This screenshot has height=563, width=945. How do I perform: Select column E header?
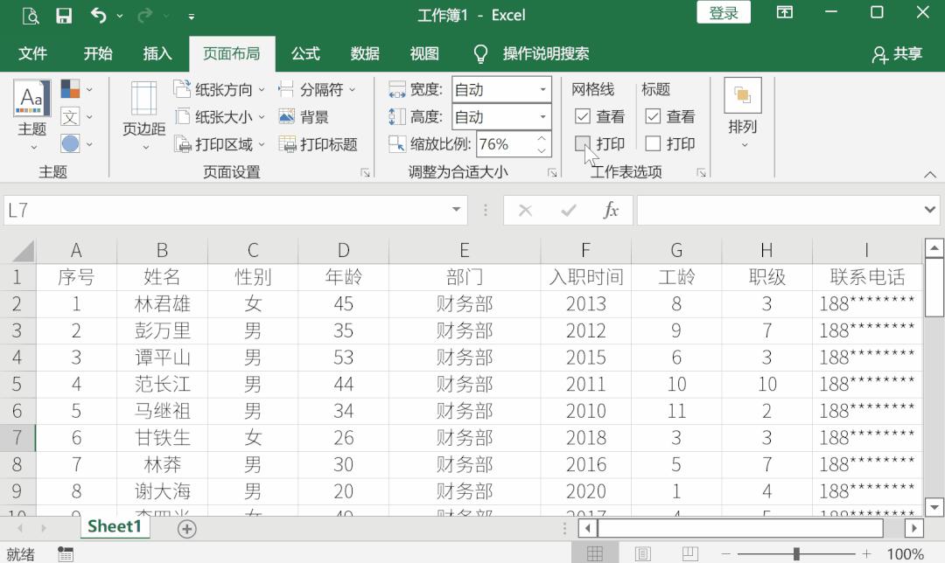[464, 251]
